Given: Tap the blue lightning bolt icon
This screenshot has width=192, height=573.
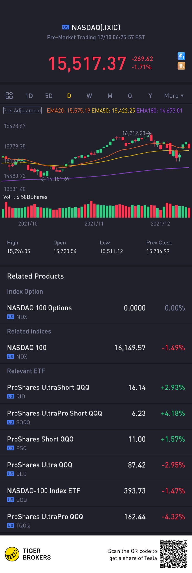Looking at the screenshot, I should [x=181, y=56].
